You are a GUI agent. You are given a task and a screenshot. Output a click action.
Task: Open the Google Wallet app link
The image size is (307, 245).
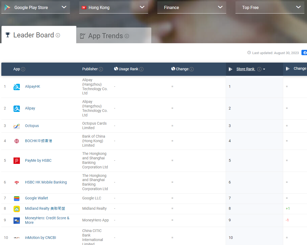(x=36, y=198)
